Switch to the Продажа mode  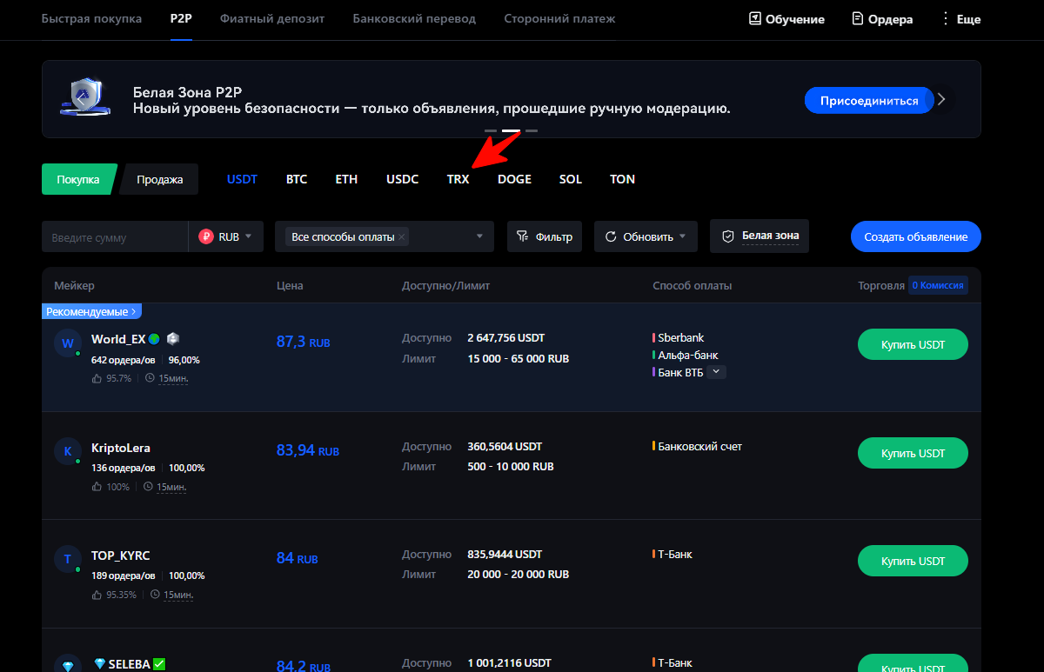click(160, 179)
